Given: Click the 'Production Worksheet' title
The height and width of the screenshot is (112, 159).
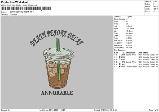Looking at the screenshot, I should (15, 2).
